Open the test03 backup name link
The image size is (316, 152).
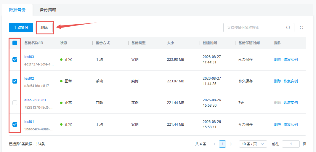pyautogui.click(x=29, y=57)
